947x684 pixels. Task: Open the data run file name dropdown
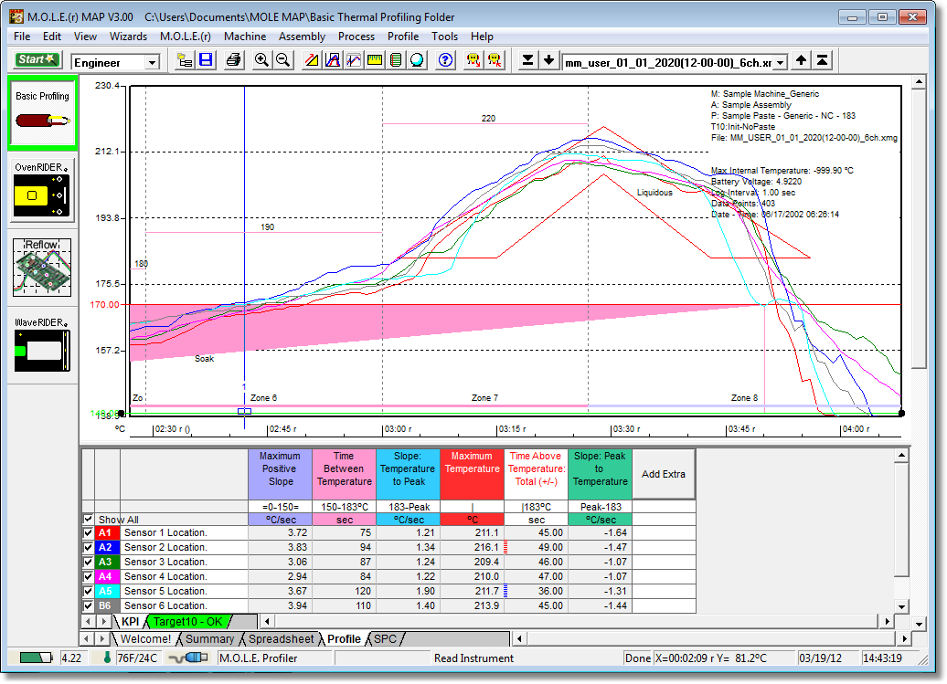(x=781, y=62)
